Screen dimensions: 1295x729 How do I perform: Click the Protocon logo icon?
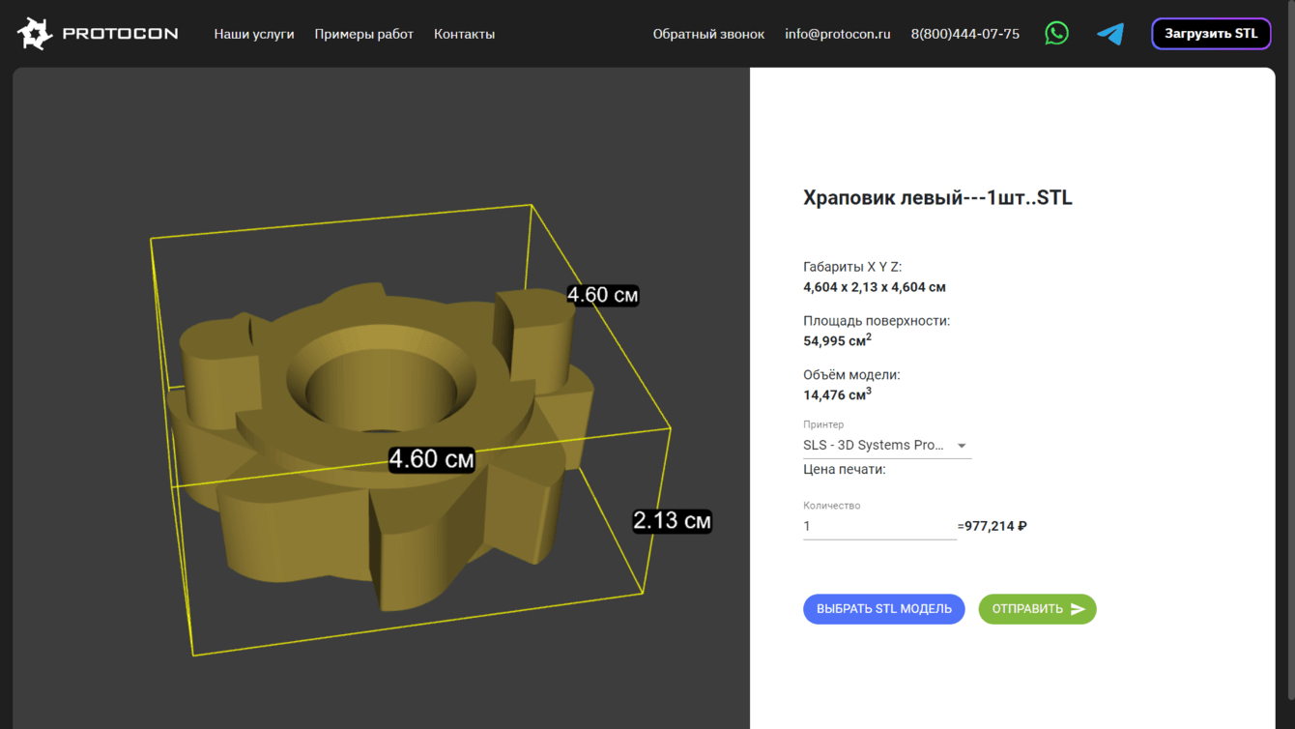(35, 34)
